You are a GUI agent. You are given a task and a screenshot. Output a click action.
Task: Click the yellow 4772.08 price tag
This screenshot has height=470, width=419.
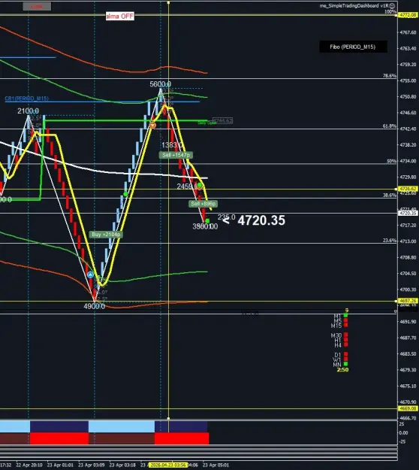(408, 15)
